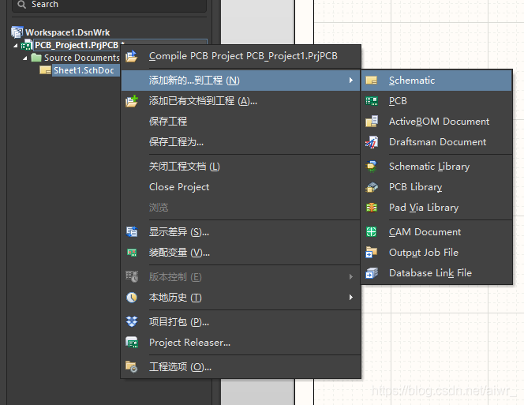Click the 工程选项 project options folder-gear icon
524x405 pixels.
pos(132,367)
